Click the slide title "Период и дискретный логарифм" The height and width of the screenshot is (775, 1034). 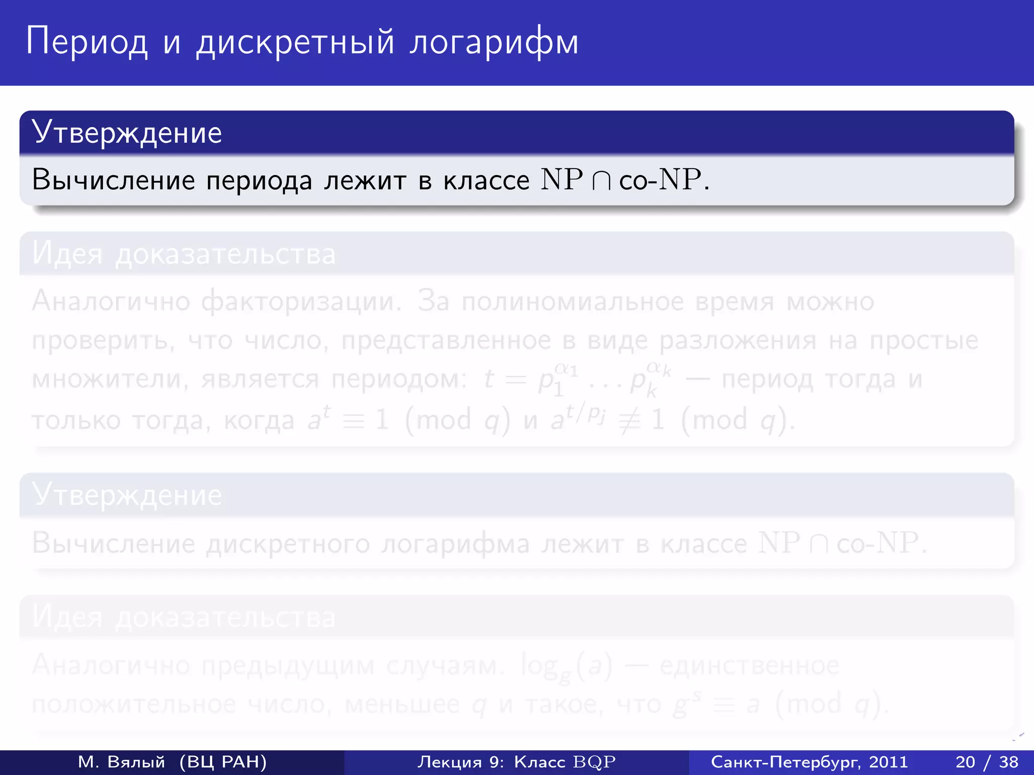coord(302,42)
